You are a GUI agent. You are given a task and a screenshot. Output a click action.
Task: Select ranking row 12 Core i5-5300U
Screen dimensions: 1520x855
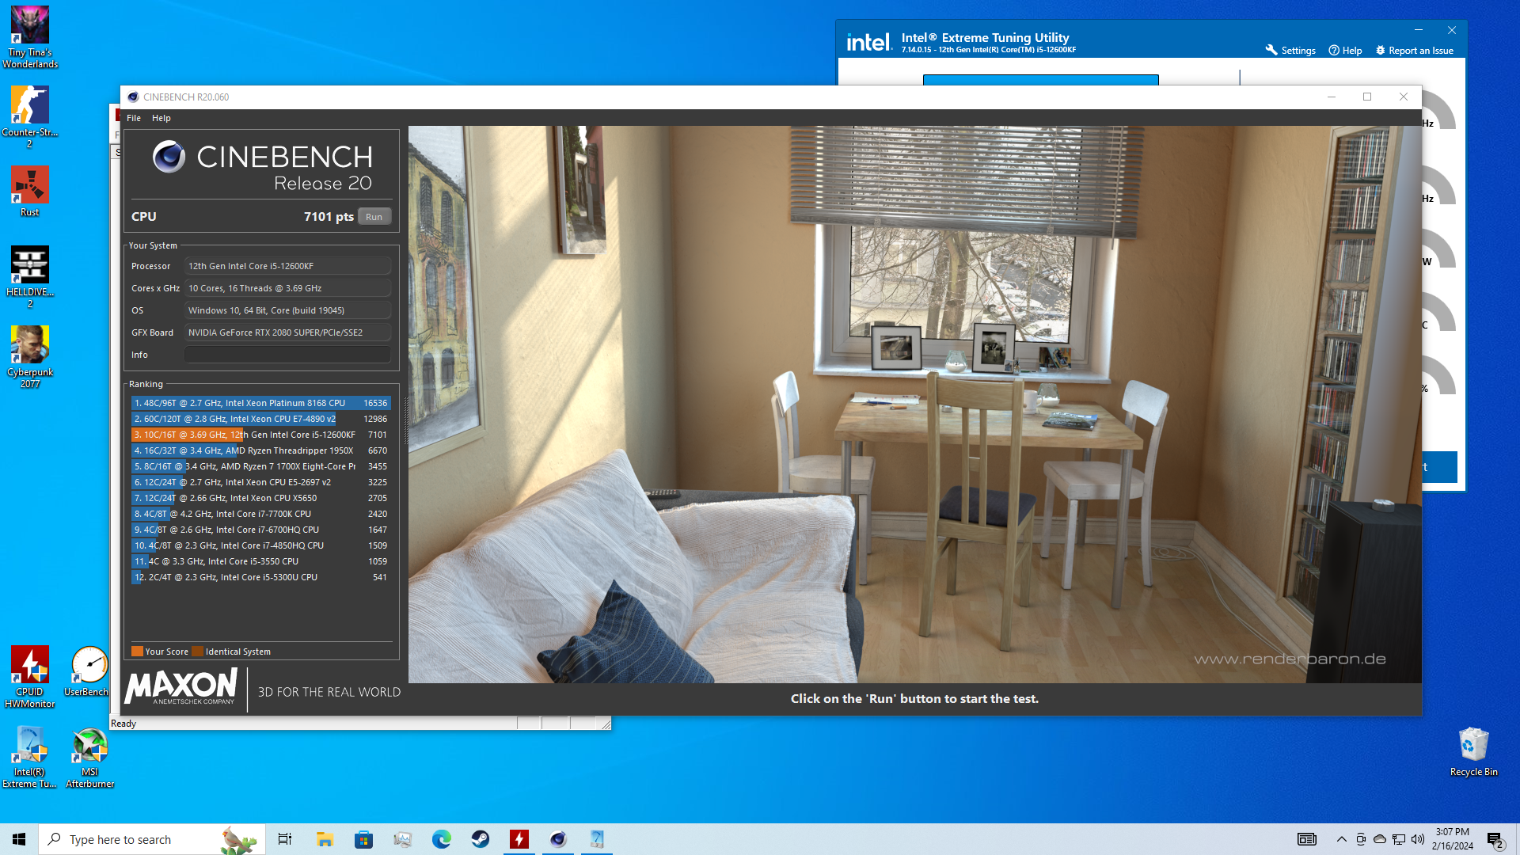[x=261, y=577]
